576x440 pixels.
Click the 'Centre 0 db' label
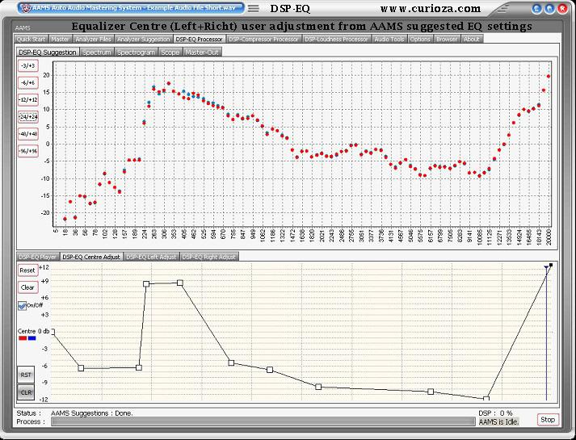(x=33, y=331)
